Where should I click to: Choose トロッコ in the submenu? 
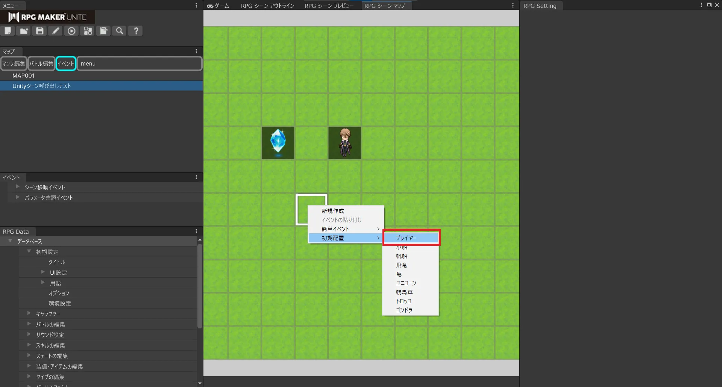tap(411, 301)
